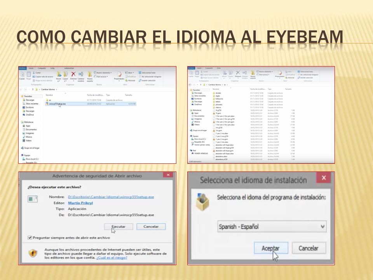Expand 'Nuevo elemento' dropdown in the es folder window
Image resolution: width=373 pixels, height=280 pixels.
265,72
